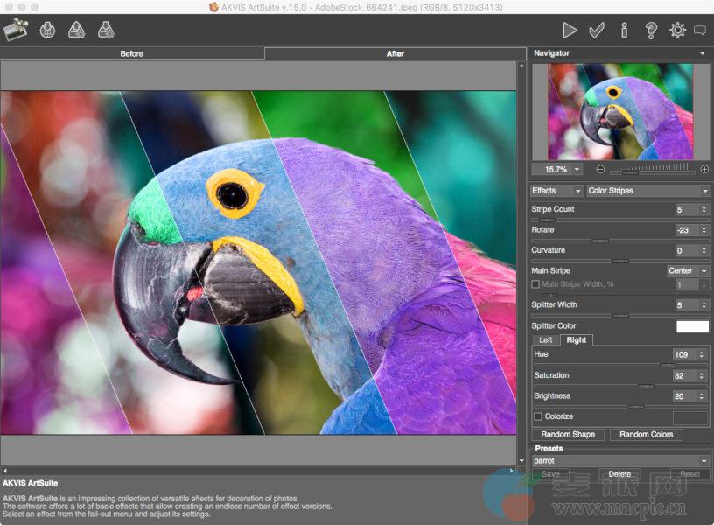Viewport: 714px width, 525px height.
Task: Click the Open image icon in toolbar
Action: point(47,31)
